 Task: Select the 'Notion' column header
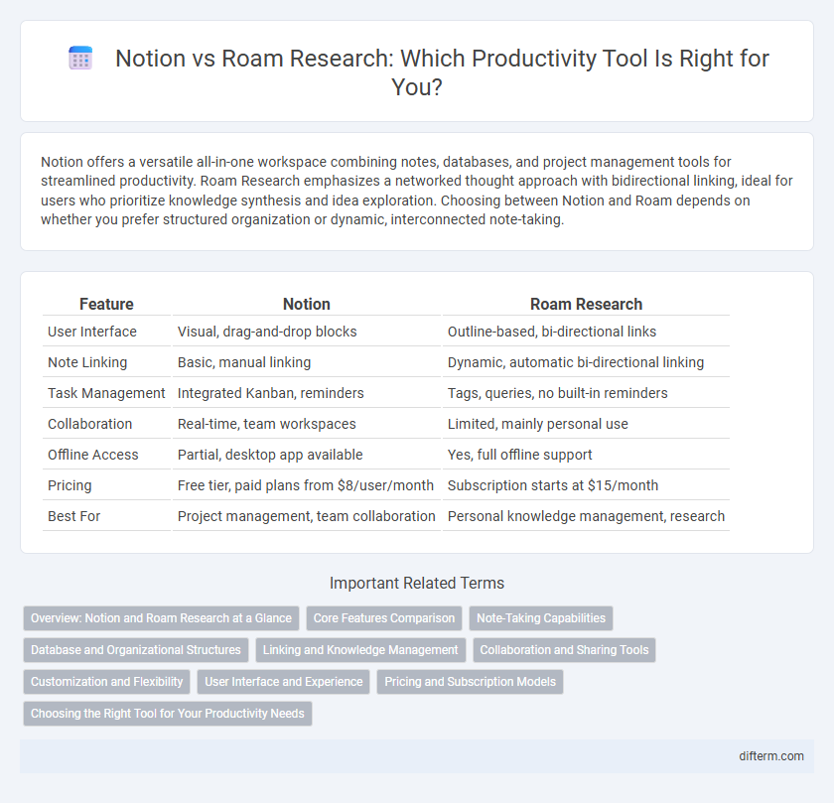[307, 304]
